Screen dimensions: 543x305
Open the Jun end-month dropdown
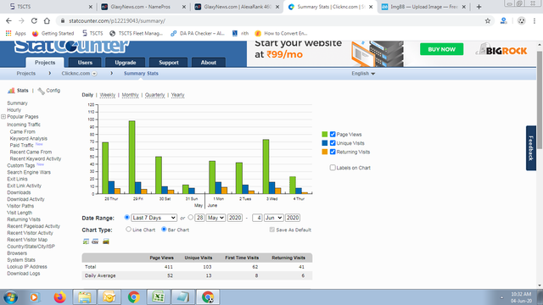pyautogui.click(x=273, y=218)
